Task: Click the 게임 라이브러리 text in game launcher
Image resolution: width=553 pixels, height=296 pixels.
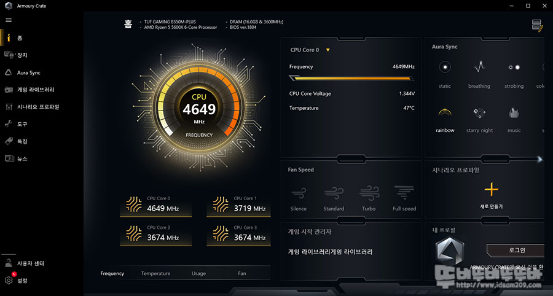Action: coord(330,252)
